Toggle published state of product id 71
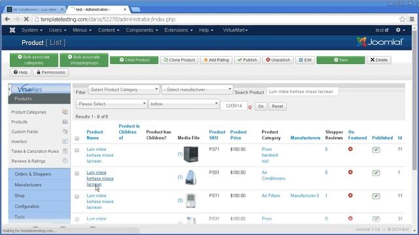The height and width of the screenshot is (235, 419). pyautogui.click(x=376, y=149)
